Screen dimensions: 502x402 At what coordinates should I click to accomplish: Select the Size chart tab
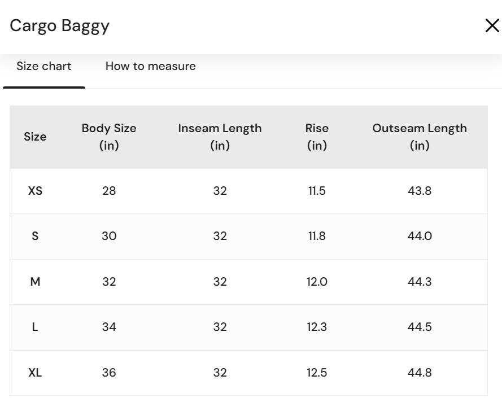point(44,66)
